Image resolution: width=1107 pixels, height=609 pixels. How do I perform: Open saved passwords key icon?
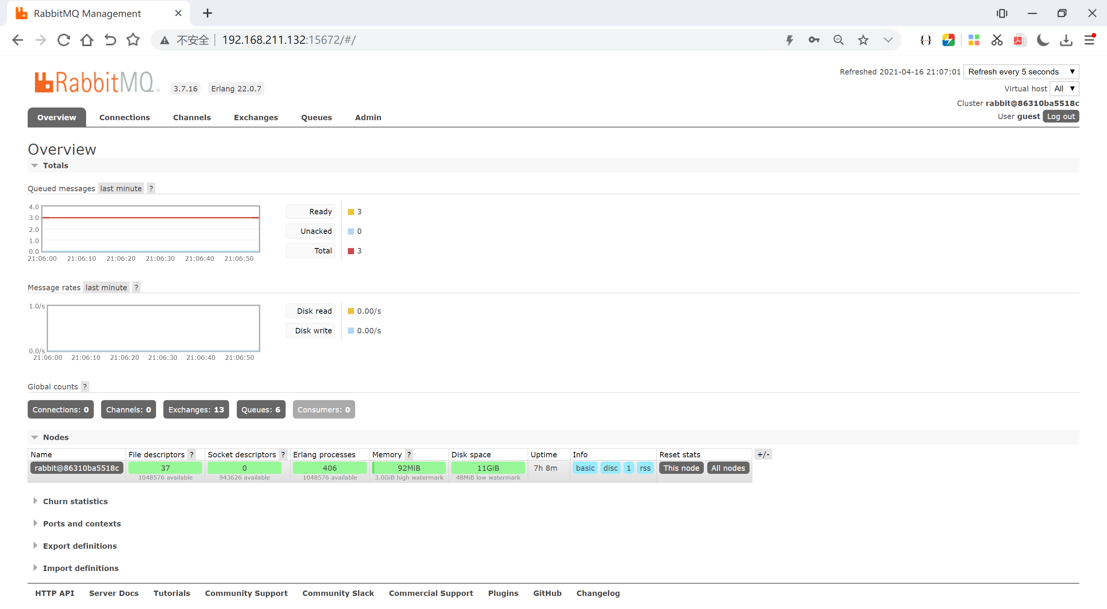point(813,40)
